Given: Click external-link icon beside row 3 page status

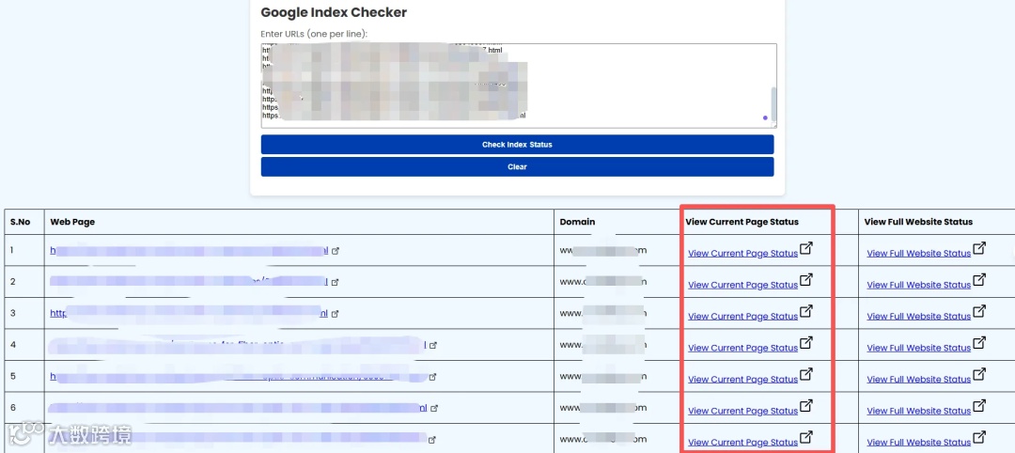Looking at the screenshot, I should (x=806, y=311).
